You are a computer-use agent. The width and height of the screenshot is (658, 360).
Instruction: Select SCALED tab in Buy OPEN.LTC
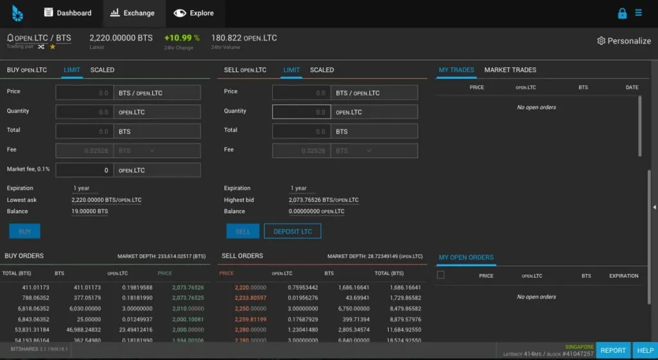(x=102, y=70)
